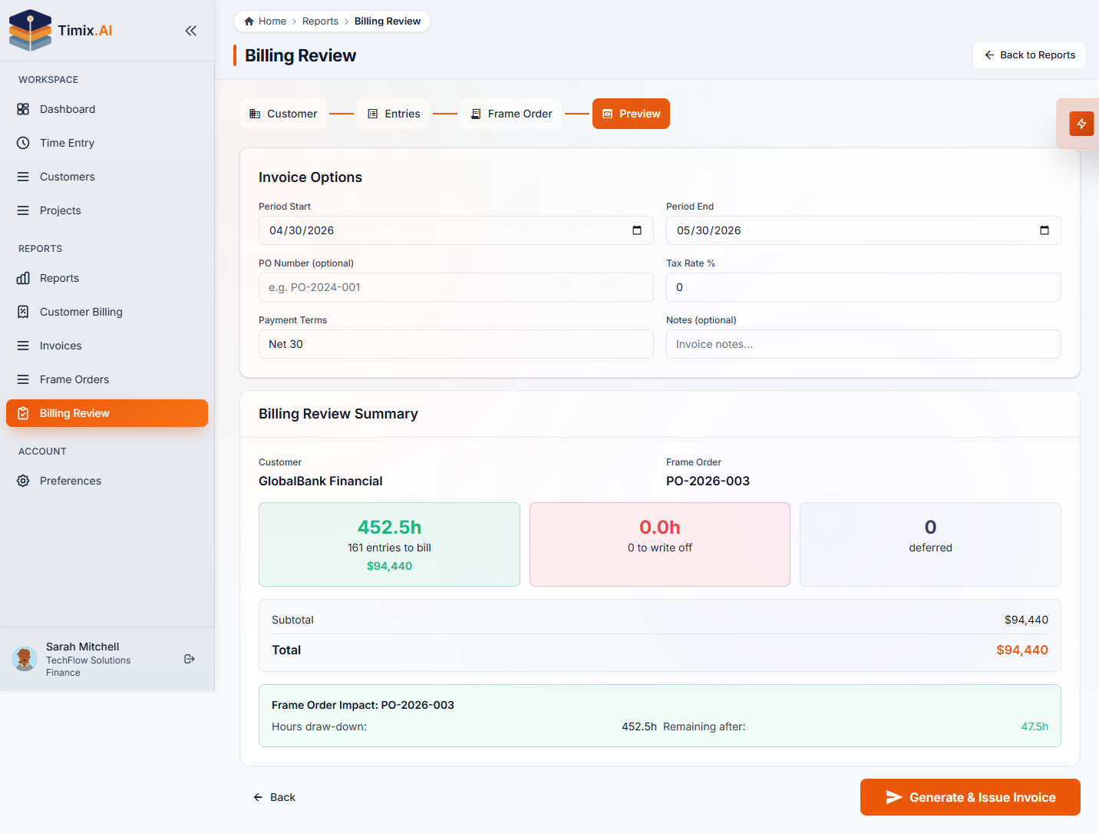Collapse the sidebar with double-chevron icon
This screenshot has width=1099, height=834.
[x=191, y=31]
